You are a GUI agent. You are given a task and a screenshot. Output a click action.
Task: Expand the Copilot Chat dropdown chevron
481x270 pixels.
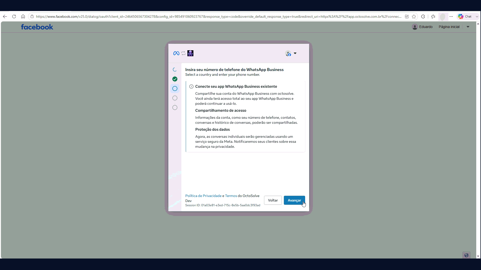pyautogui.click(x=477, y=16)
